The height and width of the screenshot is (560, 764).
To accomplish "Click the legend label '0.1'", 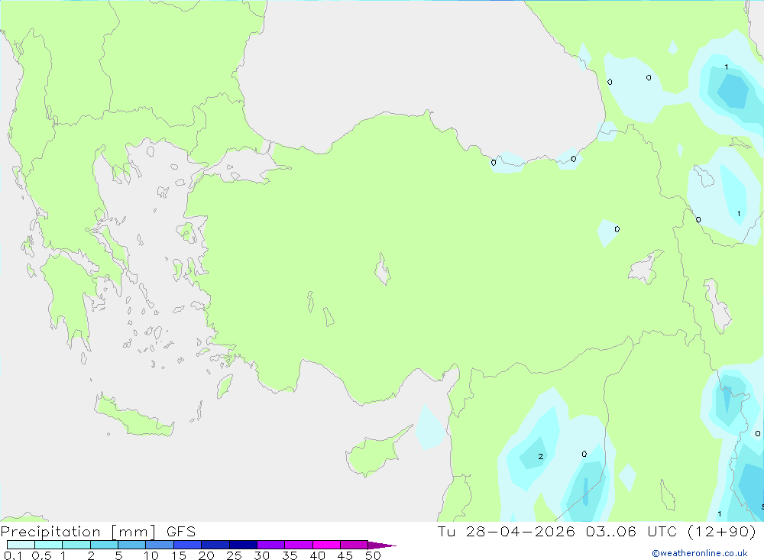I will (x=13, y=555).
